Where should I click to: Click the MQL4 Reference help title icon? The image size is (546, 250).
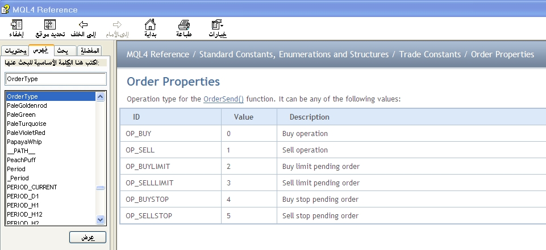click(5, 9)
